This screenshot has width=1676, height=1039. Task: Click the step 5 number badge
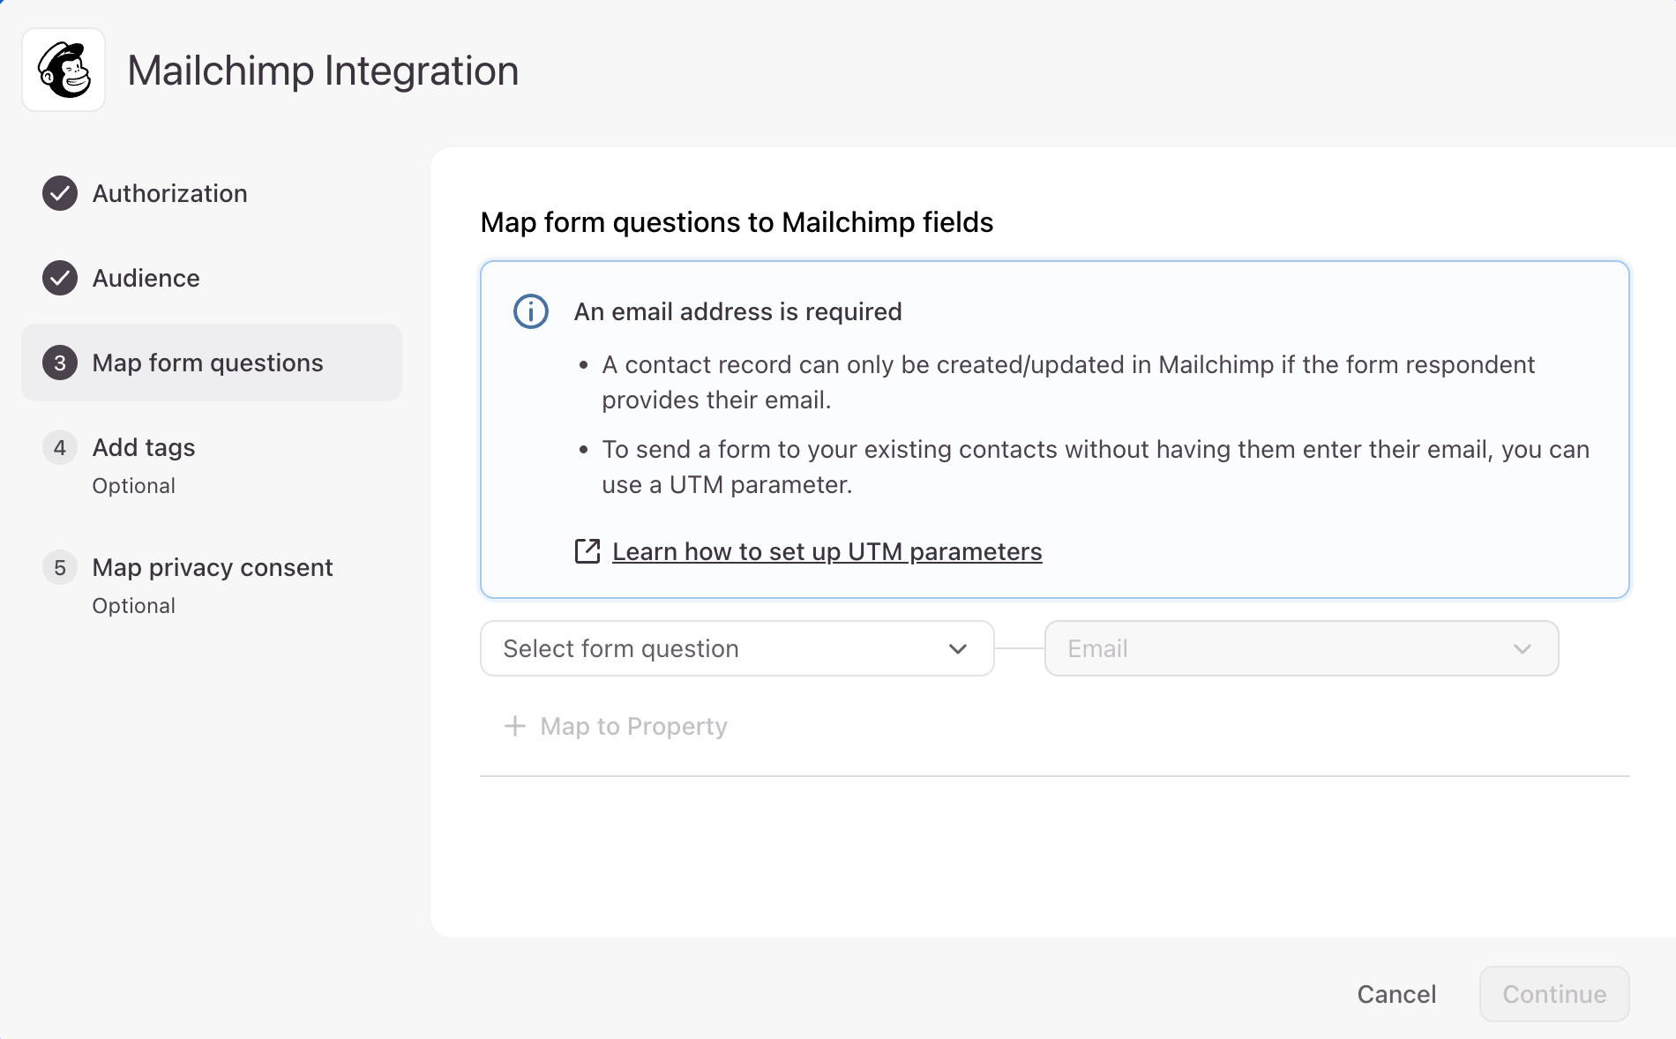click(60, 567)
